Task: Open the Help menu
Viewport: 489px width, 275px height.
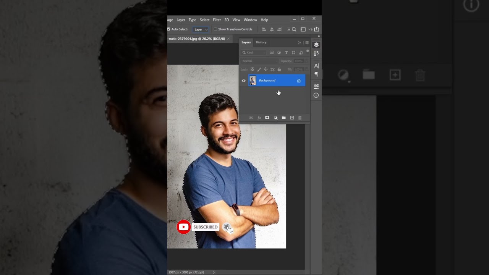Action: pyautogui.click(x=264, y=20)
